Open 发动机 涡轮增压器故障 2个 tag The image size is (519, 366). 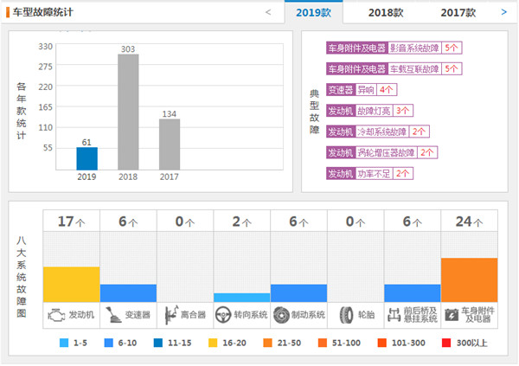point(382,152)
